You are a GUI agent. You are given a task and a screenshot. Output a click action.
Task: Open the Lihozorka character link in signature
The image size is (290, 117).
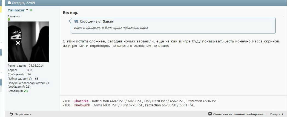[82, 101]
